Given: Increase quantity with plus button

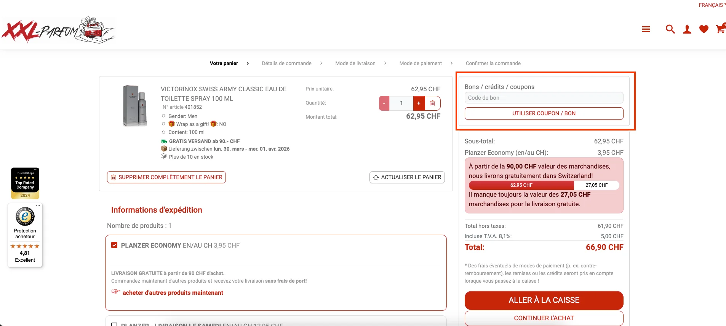Looking at the screenshot, I should [x=419, y=103].
